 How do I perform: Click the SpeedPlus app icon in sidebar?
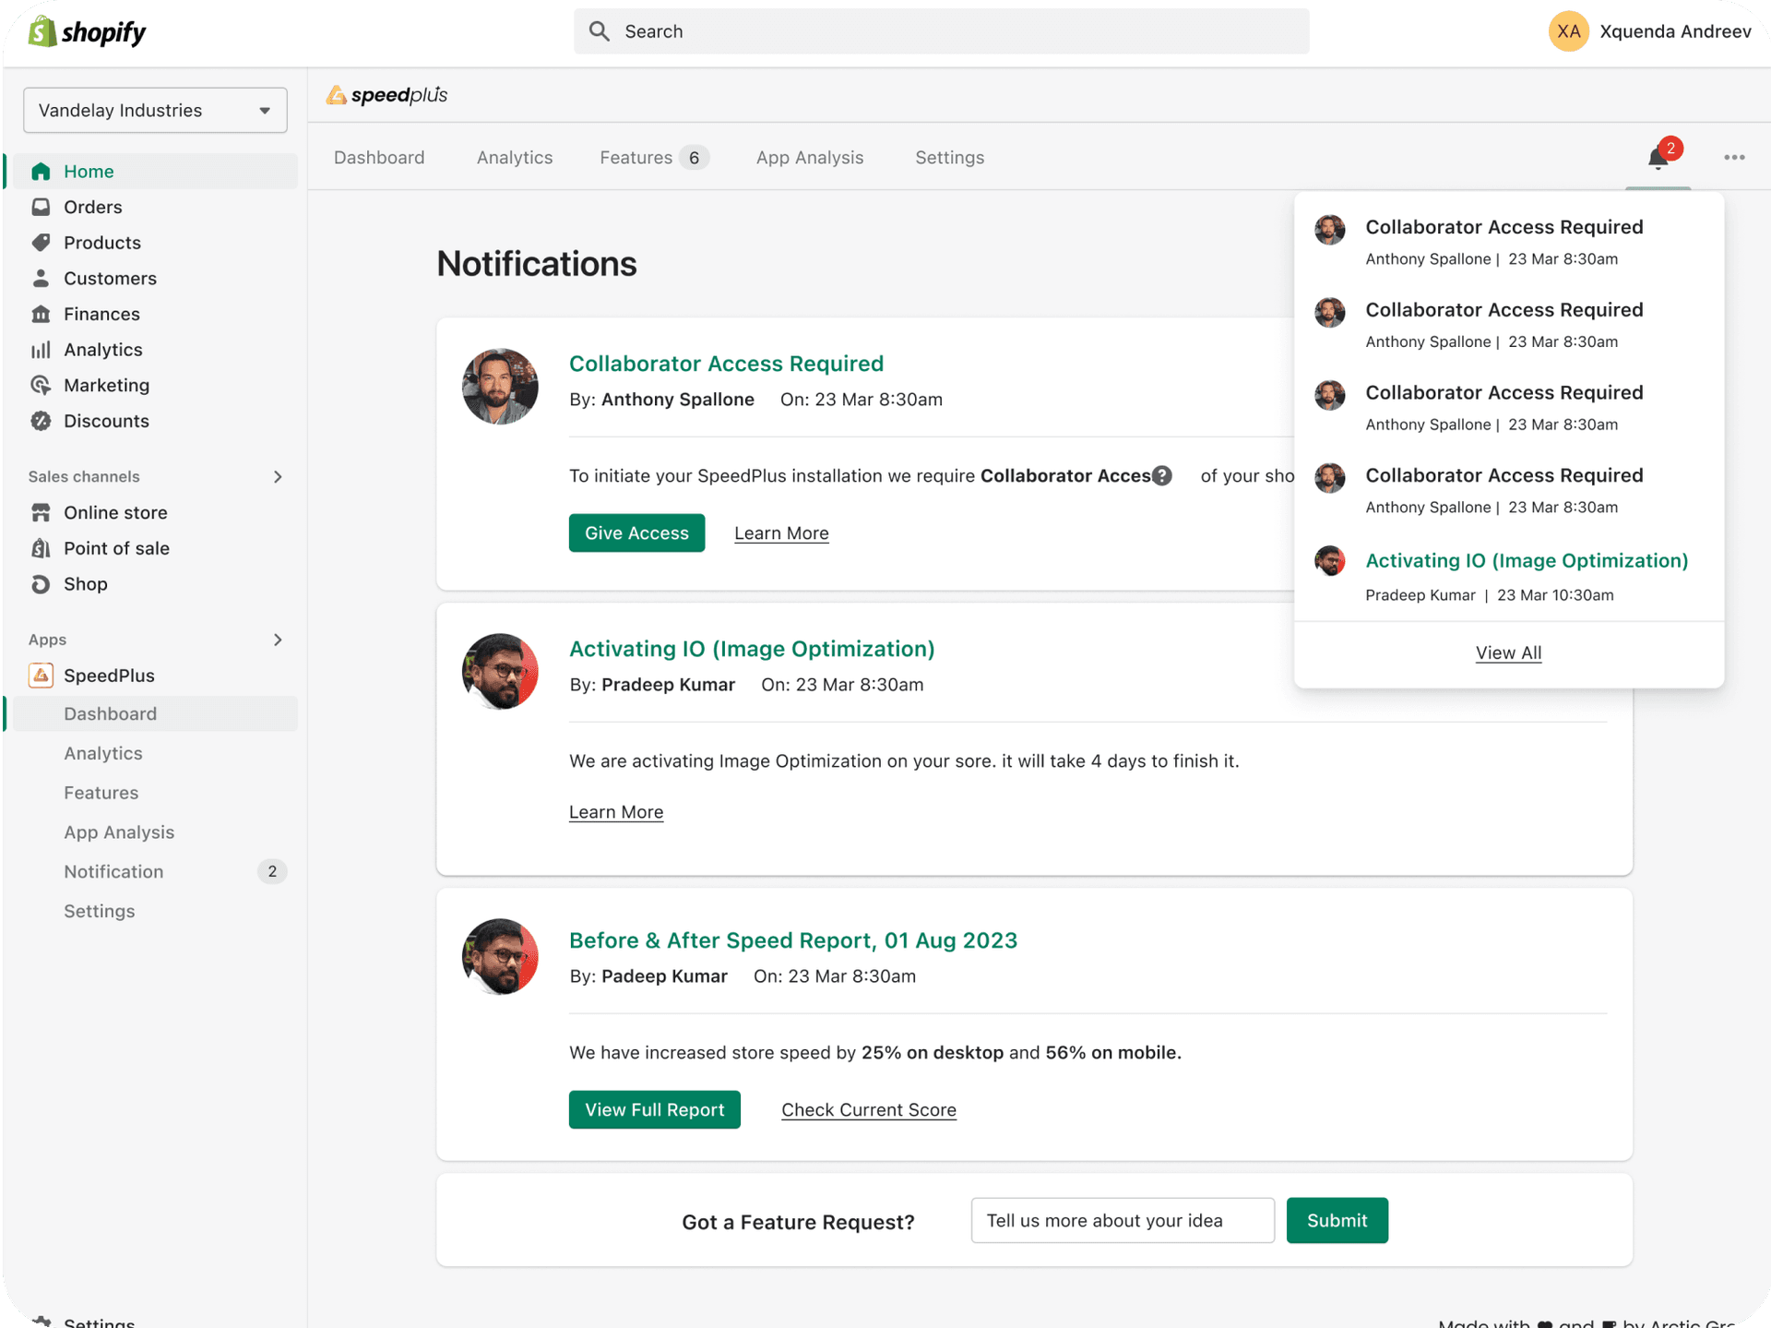[41, 676]
